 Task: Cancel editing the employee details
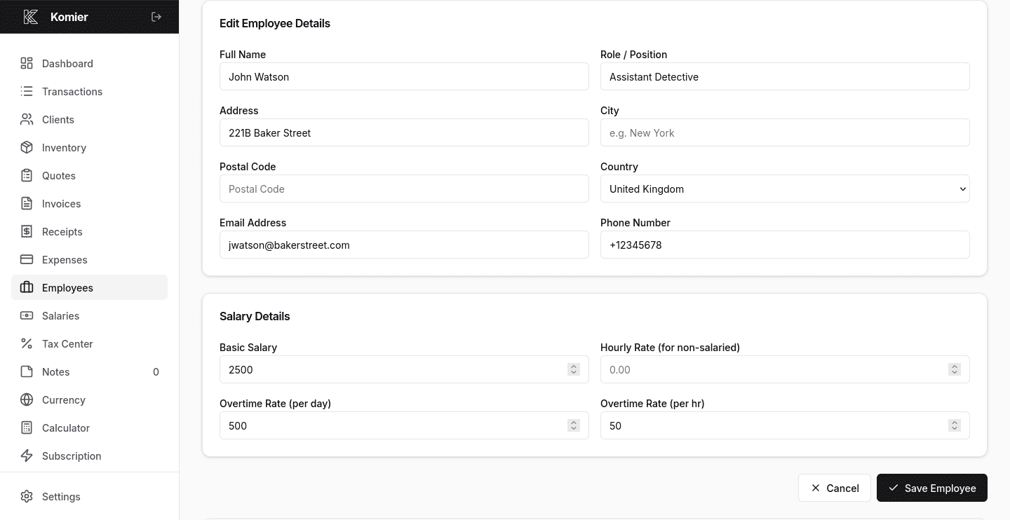point(834,488)
